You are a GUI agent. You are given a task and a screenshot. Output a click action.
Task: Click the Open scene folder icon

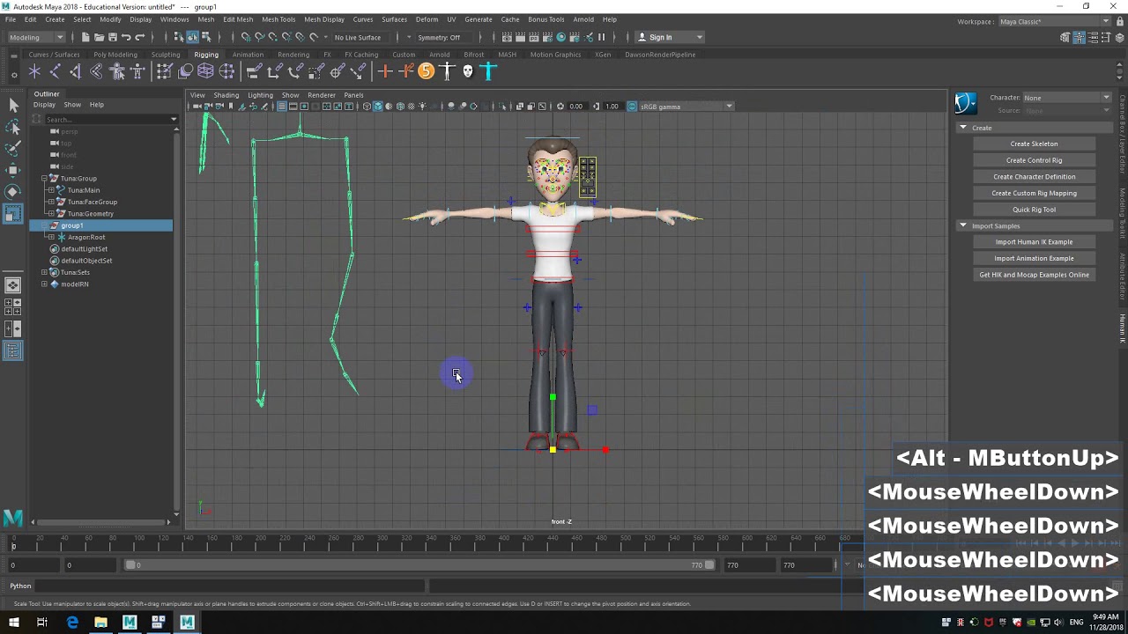coord(100,37)
